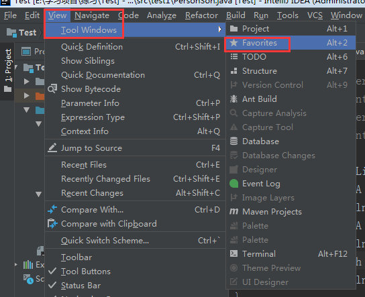Choose Show Siblings
The image size is (365, 297).
pyautogui.click(x=135, y=61)
